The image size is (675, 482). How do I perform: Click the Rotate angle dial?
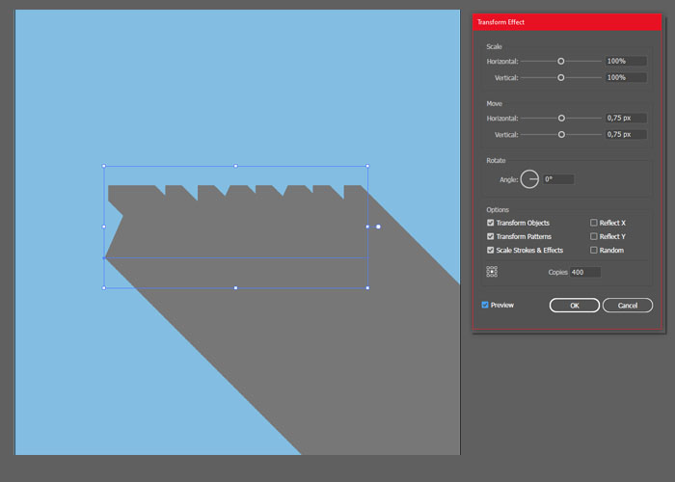pyautogui.click(x=529, y=179)
